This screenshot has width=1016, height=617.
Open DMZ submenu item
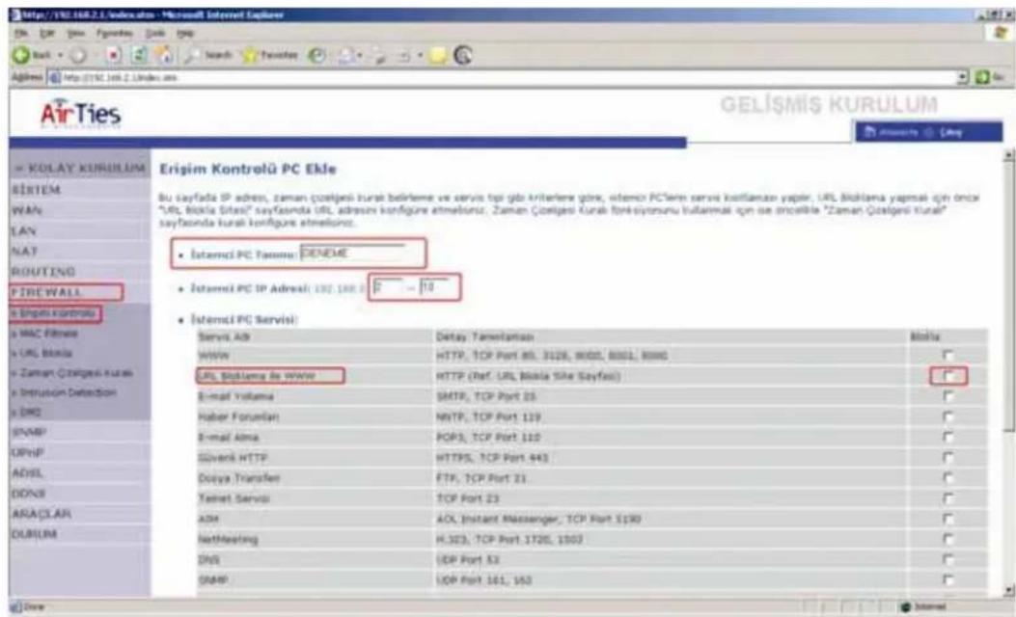pos(27,412)
